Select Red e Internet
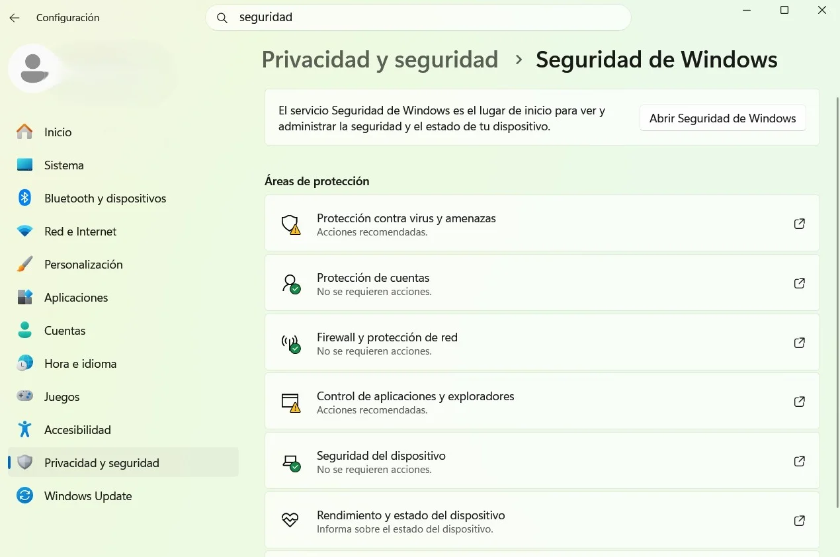 (123, 231)
